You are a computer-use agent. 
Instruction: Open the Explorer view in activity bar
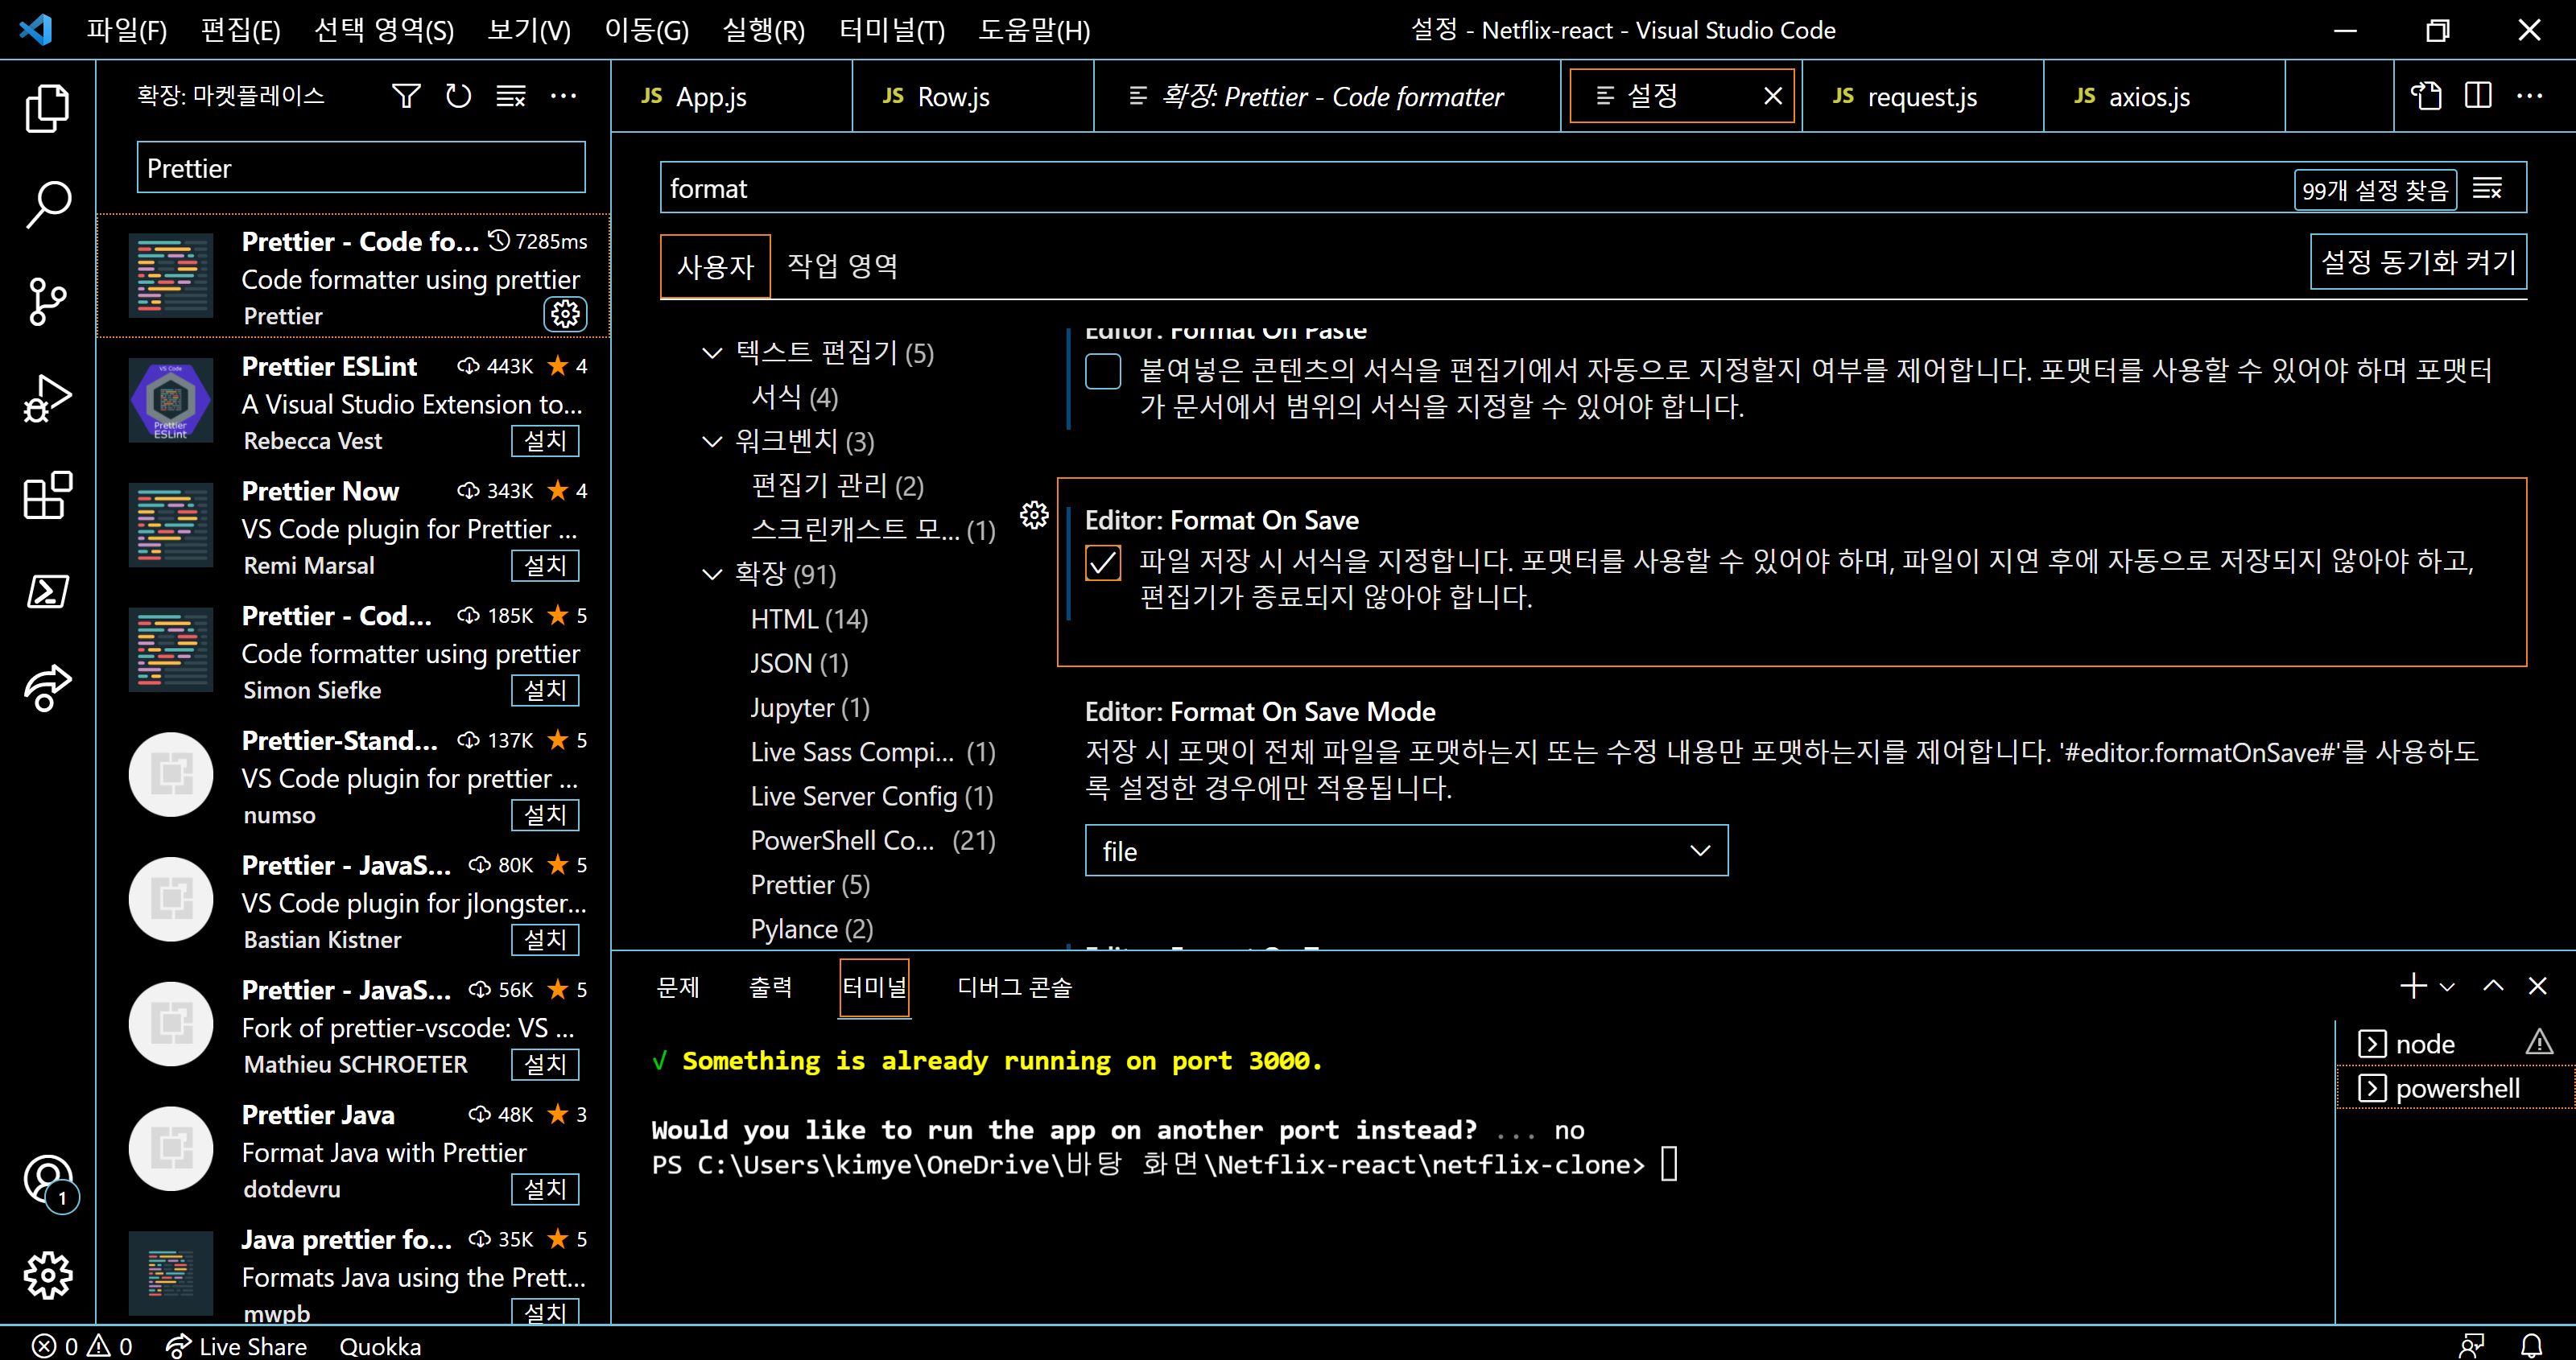[47, 108]
